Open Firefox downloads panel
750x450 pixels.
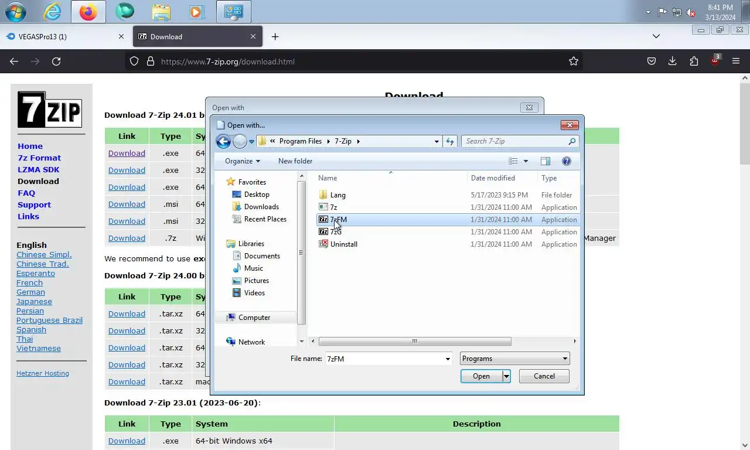coord(673,62)
